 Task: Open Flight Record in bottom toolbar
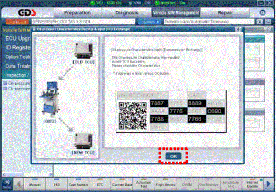[166, 184]
